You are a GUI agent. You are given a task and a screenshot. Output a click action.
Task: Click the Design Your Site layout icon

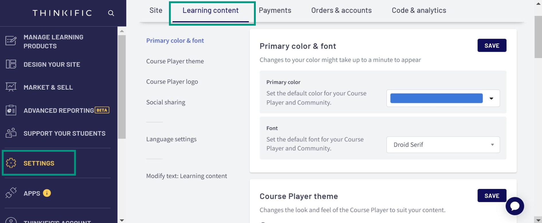pos(11,64)
